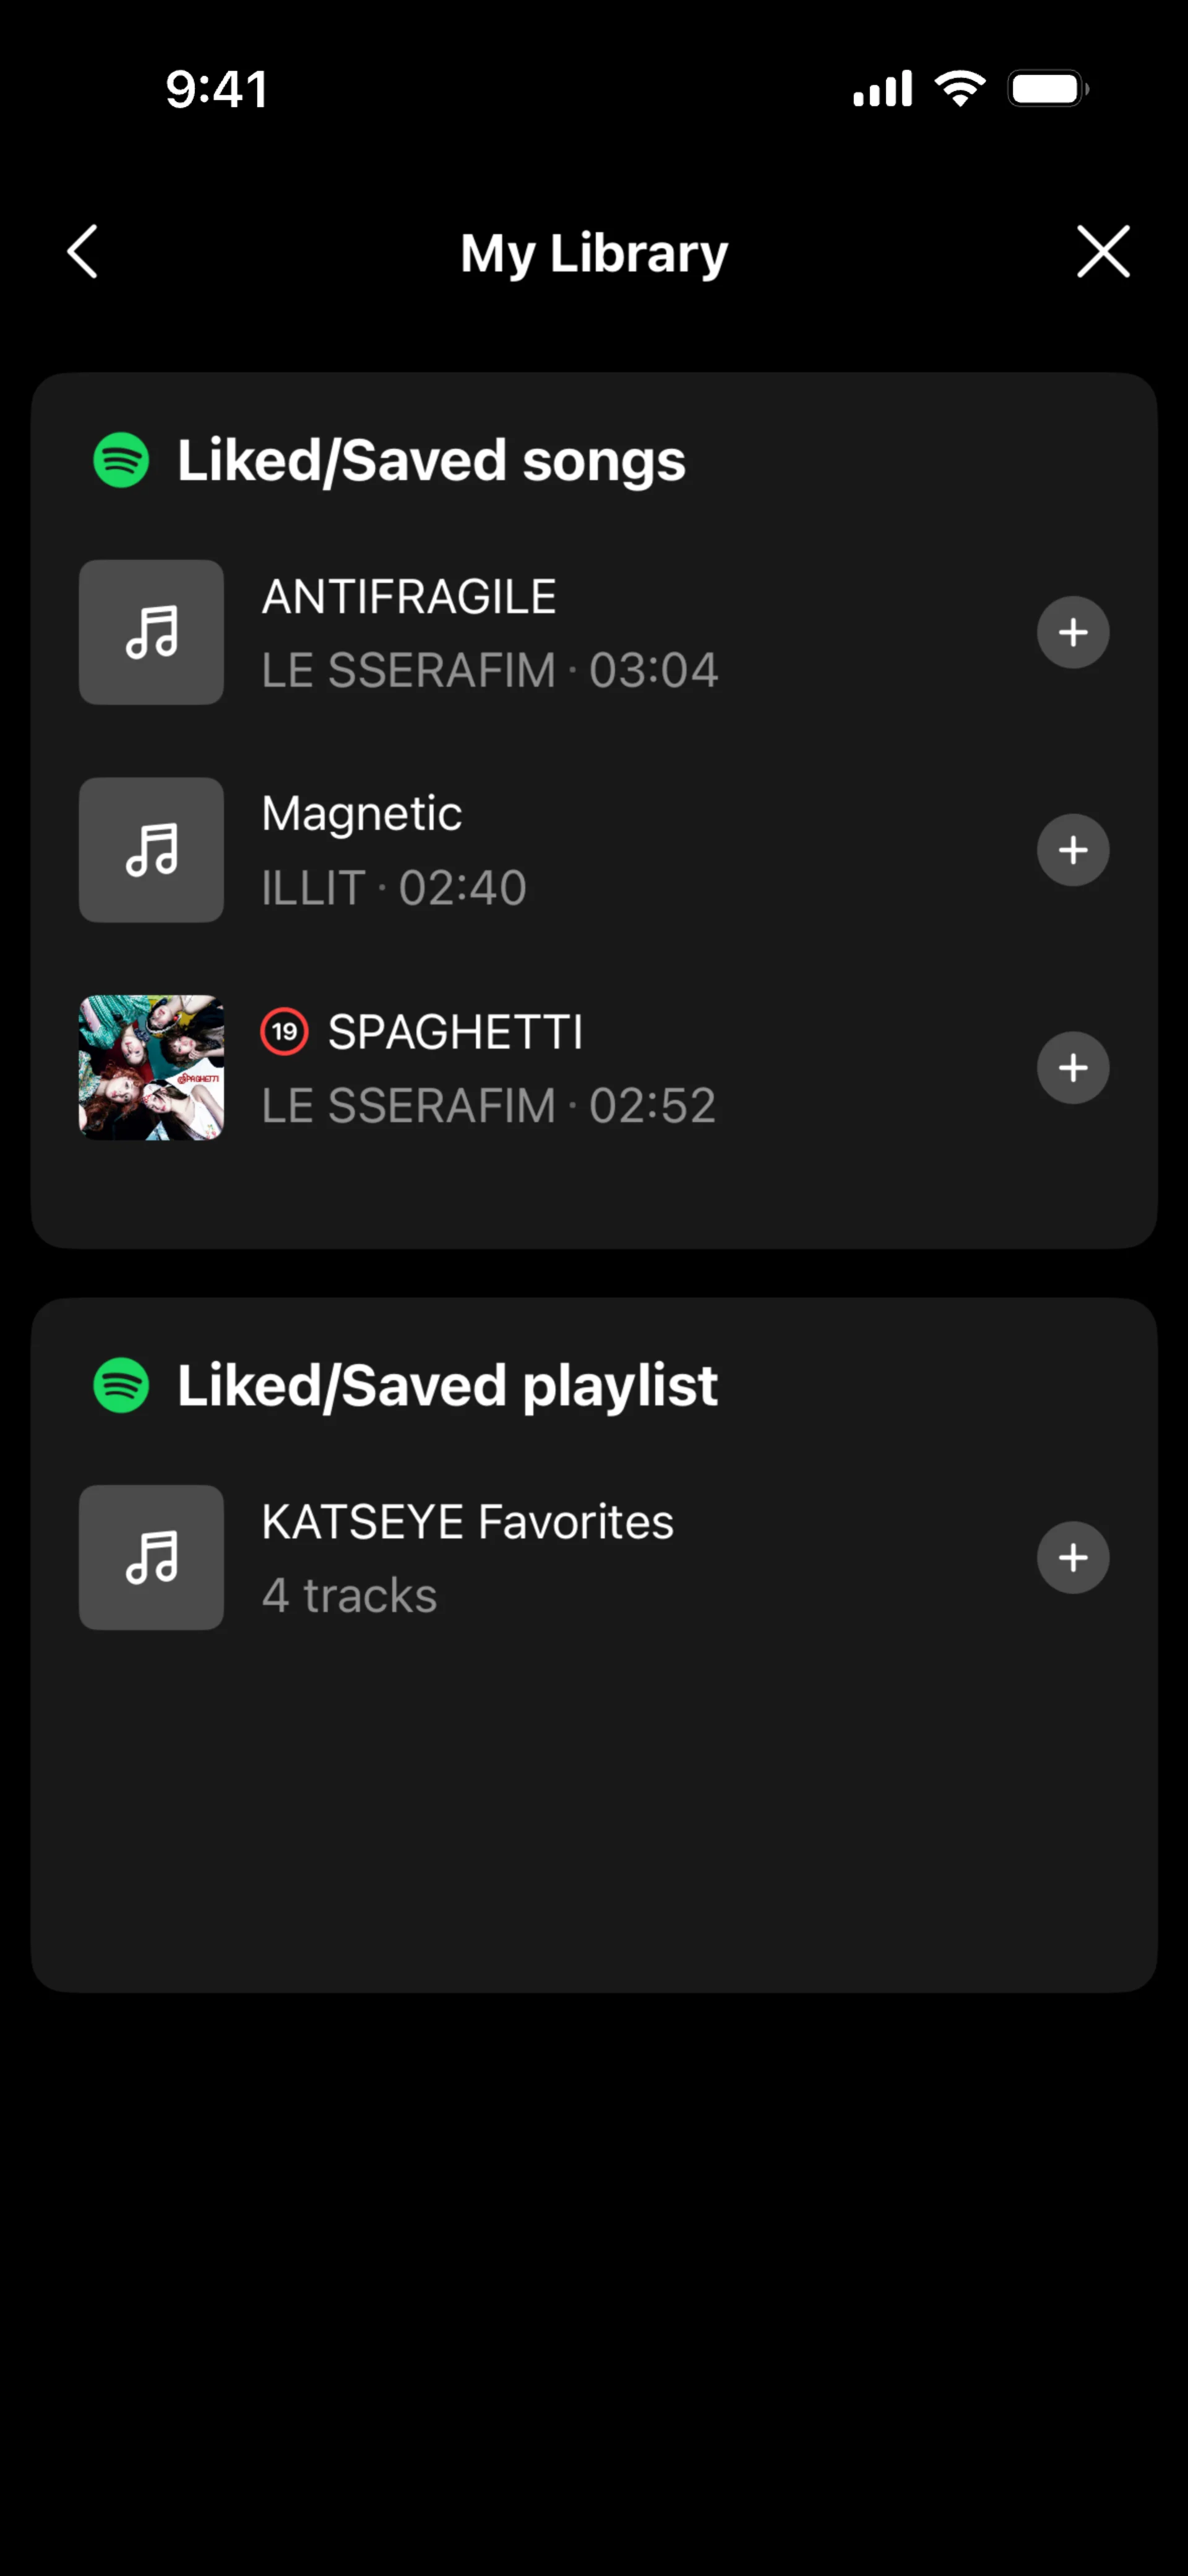Open the KATSEYE Favorites playlist title
This screenshot has height=2576, width=1188.
[467, 1522]
